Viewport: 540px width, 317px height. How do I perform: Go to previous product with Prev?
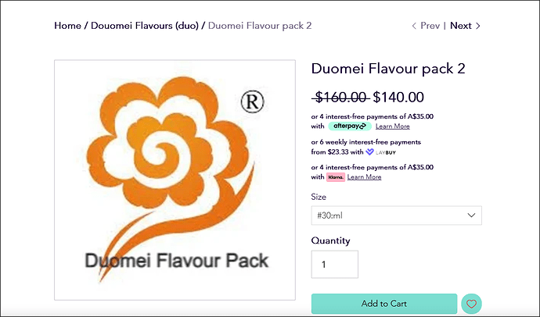(430, 26)
